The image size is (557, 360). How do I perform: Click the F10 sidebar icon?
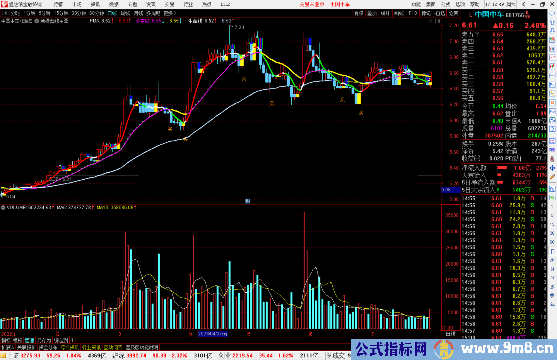[552, 85]
